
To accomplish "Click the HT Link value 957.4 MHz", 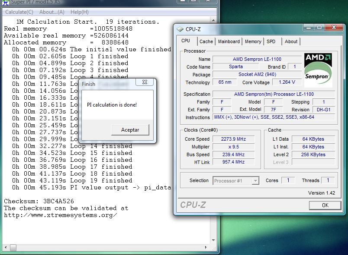I will pyautogui.click(x=233, y=162).
